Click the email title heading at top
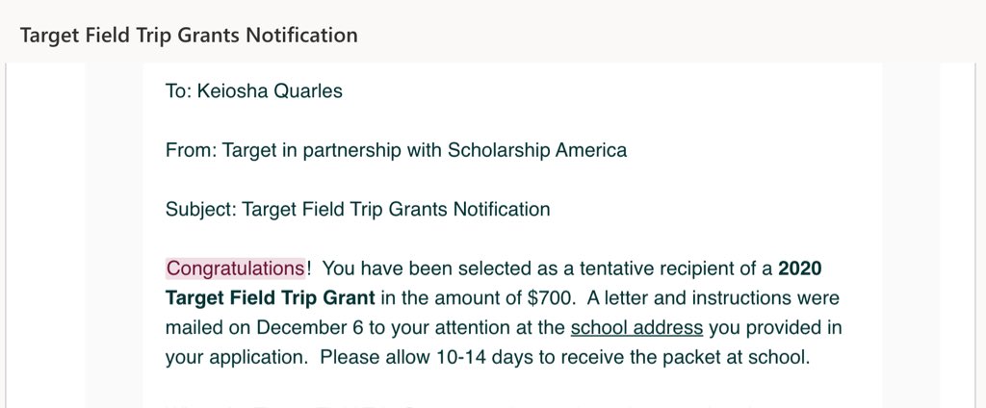986x408 pixels. [x=189, y=35]
